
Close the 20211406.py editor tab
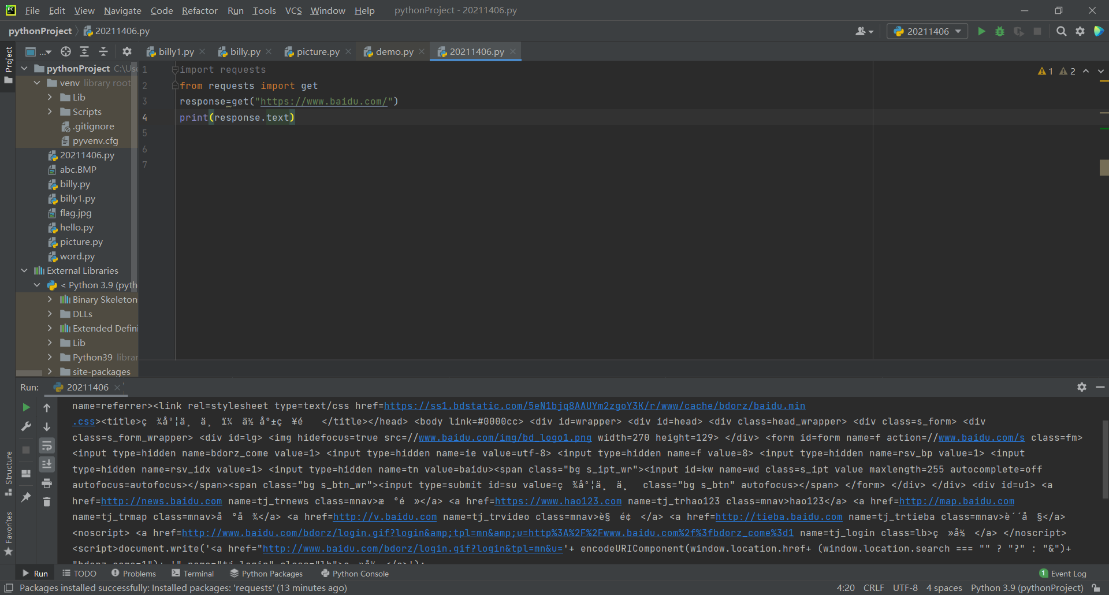pyautogui.click(x=513, y=51)
